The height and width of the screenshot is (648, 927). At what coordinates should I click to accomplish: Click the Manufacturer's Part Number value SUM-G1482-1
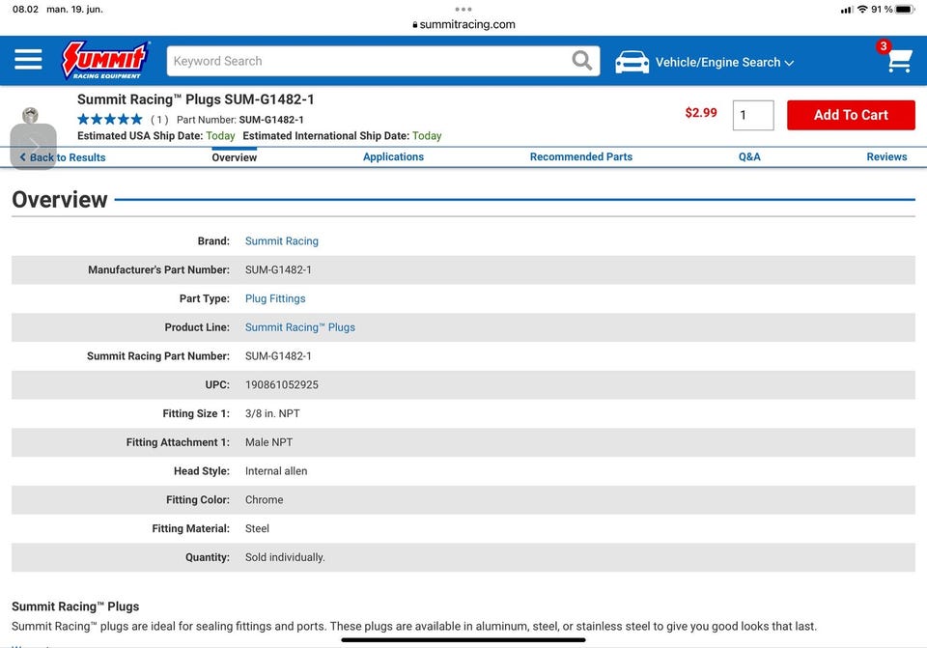[x=278, y=270]
